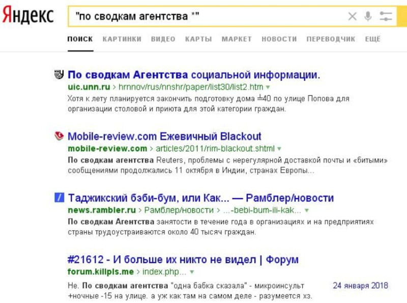Open Таджикский бэби-бум Рамблер/новости result
The image size is (407, 303).
click(201, 198)
